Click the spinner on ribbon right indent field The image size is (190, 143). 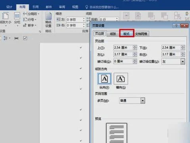tap(84, 25)
